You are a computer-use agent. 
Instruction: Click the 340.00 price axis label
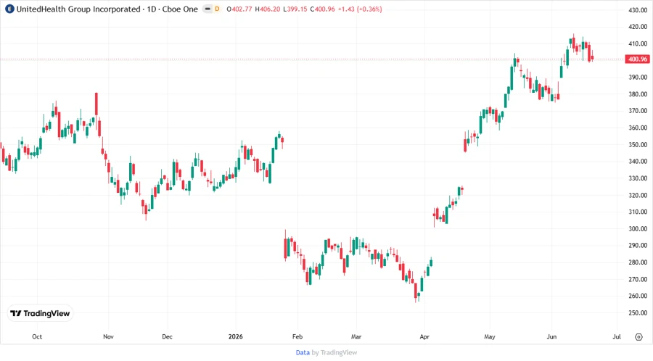click(x=638, y=162)
